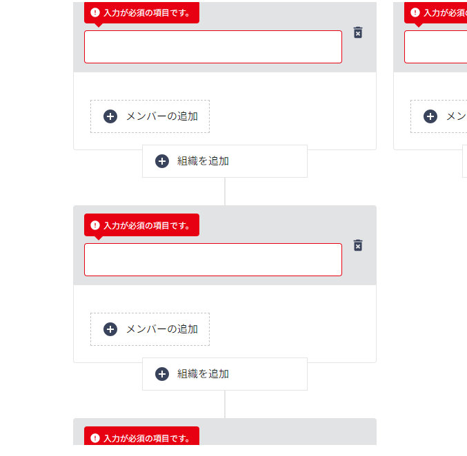Click the warning icon in the right-side card's error

[415, 12]
